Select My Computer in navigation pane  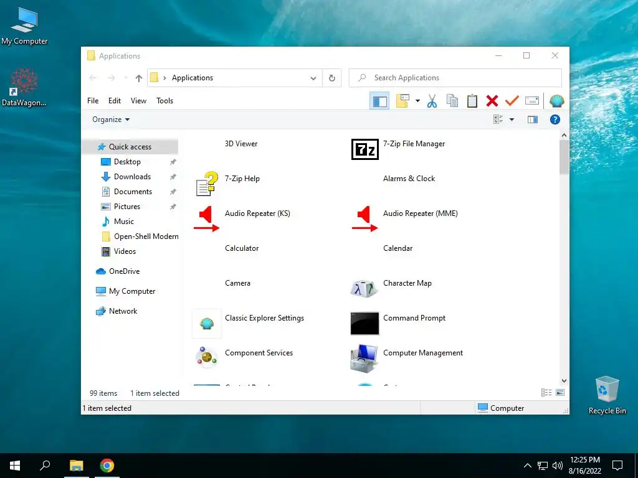point(132,291)
